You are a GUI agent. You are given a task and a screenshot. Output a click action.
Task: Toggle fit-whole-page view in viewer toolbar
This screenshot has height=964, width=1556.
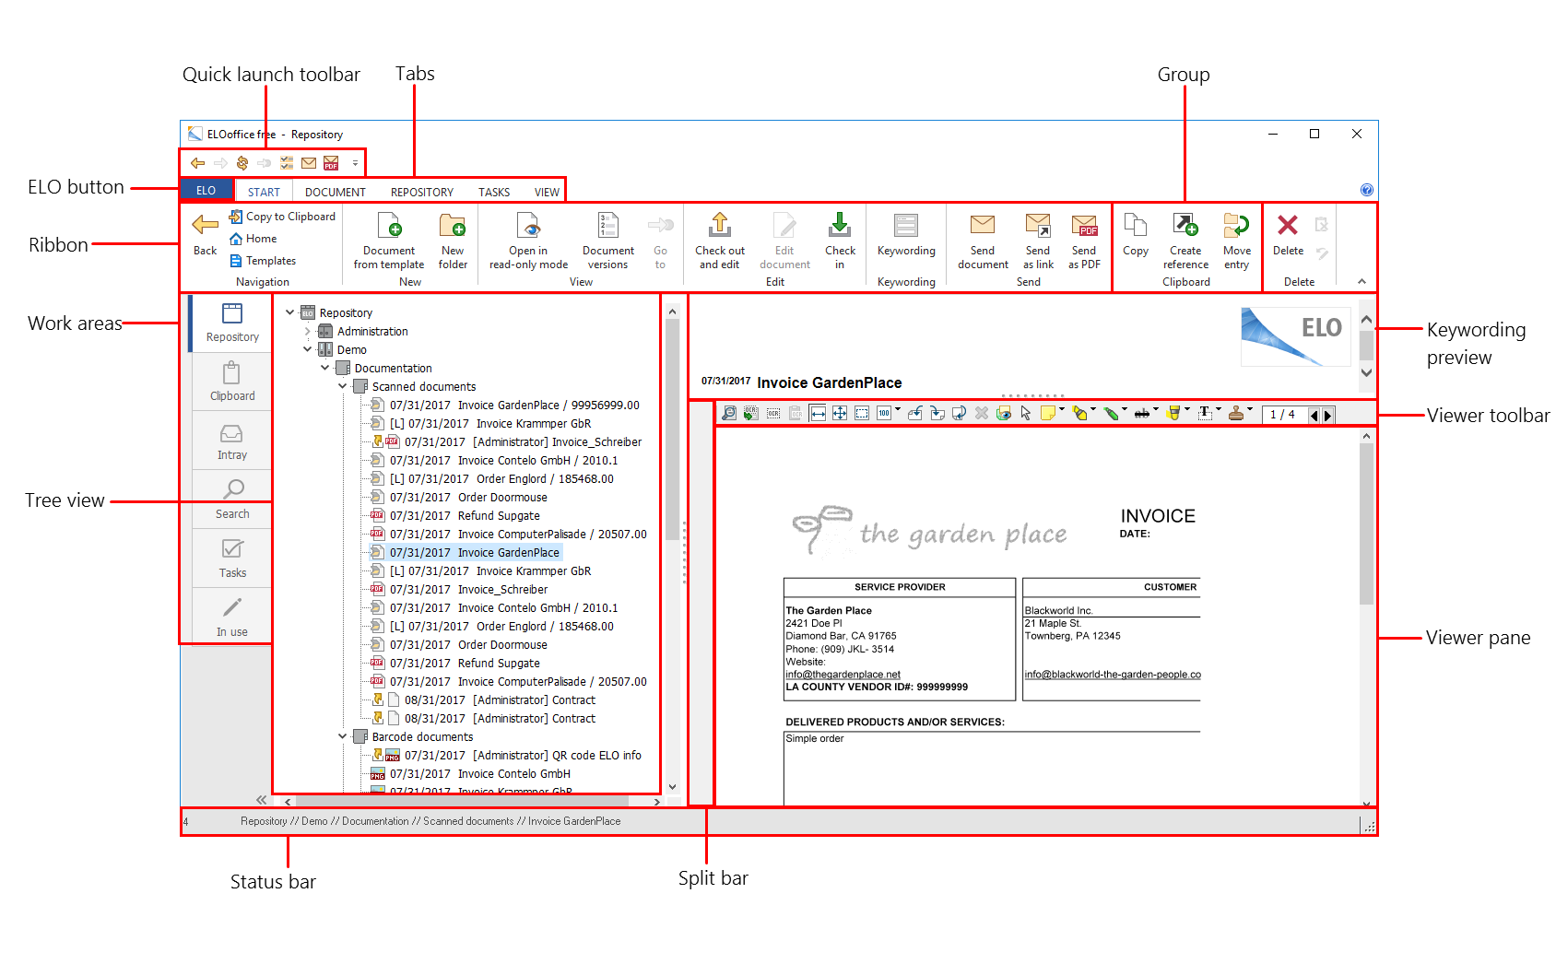click(840, 414)
